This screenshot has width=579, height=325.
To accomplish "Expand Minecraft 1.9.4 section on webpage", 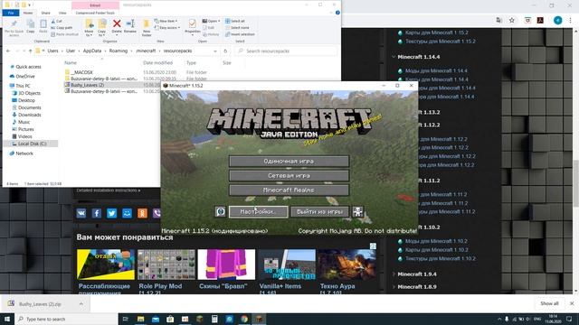I will click(394, 274).
